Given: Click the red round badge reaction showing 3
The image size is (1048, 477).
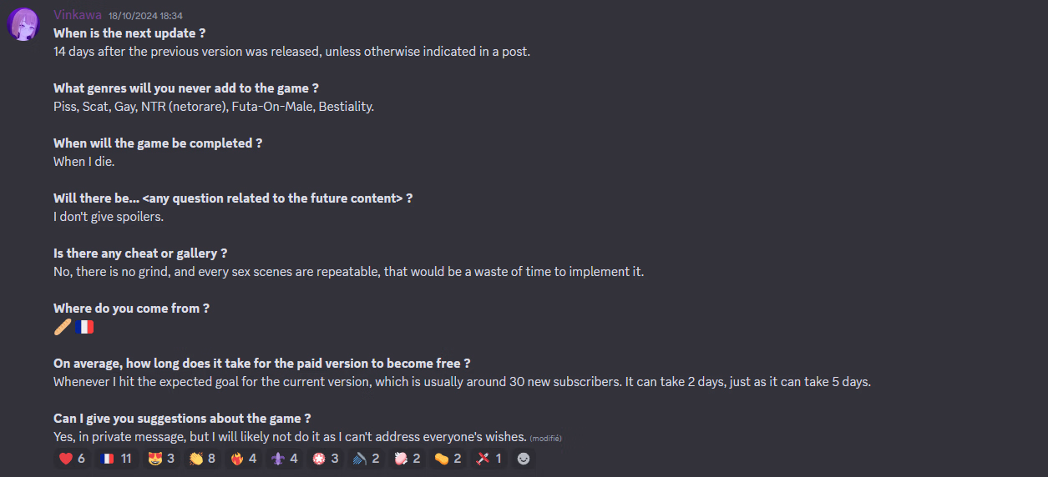Looking at the screenshot, I should pos(325,459).
